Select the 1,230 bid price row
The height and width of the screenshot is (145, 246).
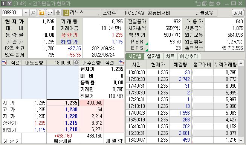tap(63, 109)
